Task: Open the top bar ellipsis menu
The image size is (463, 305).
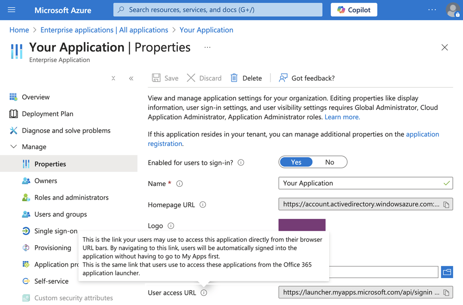Action: tap(432, 10)
